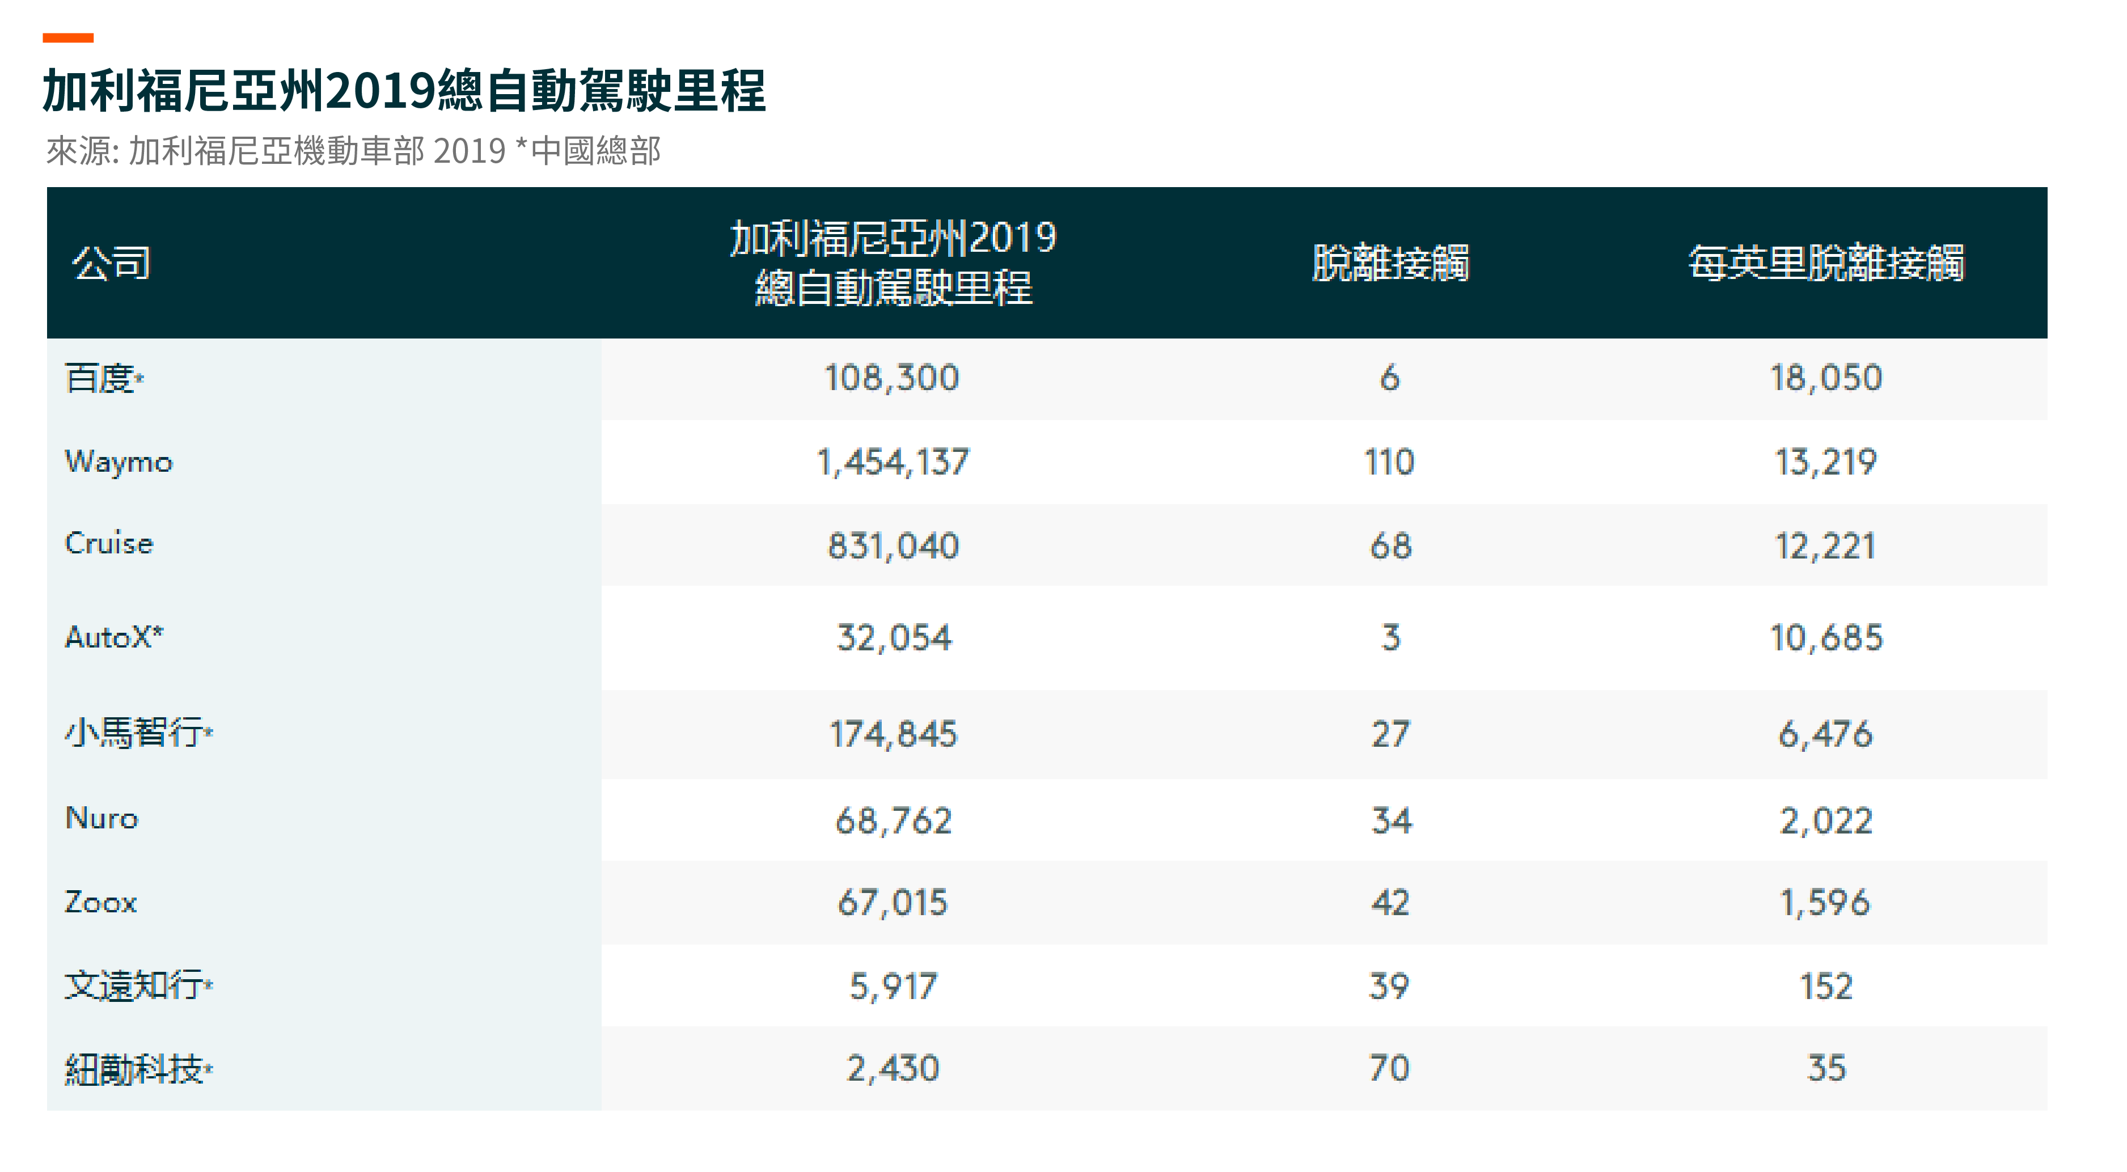Click the mileage value 2,430

894,1069
